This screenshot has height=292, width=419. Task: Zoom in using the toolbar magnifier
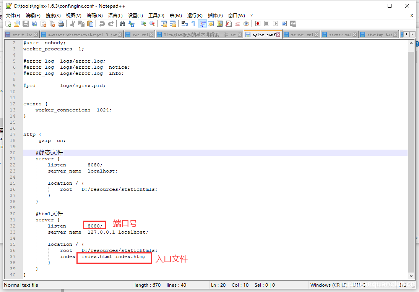pos(143,24)
